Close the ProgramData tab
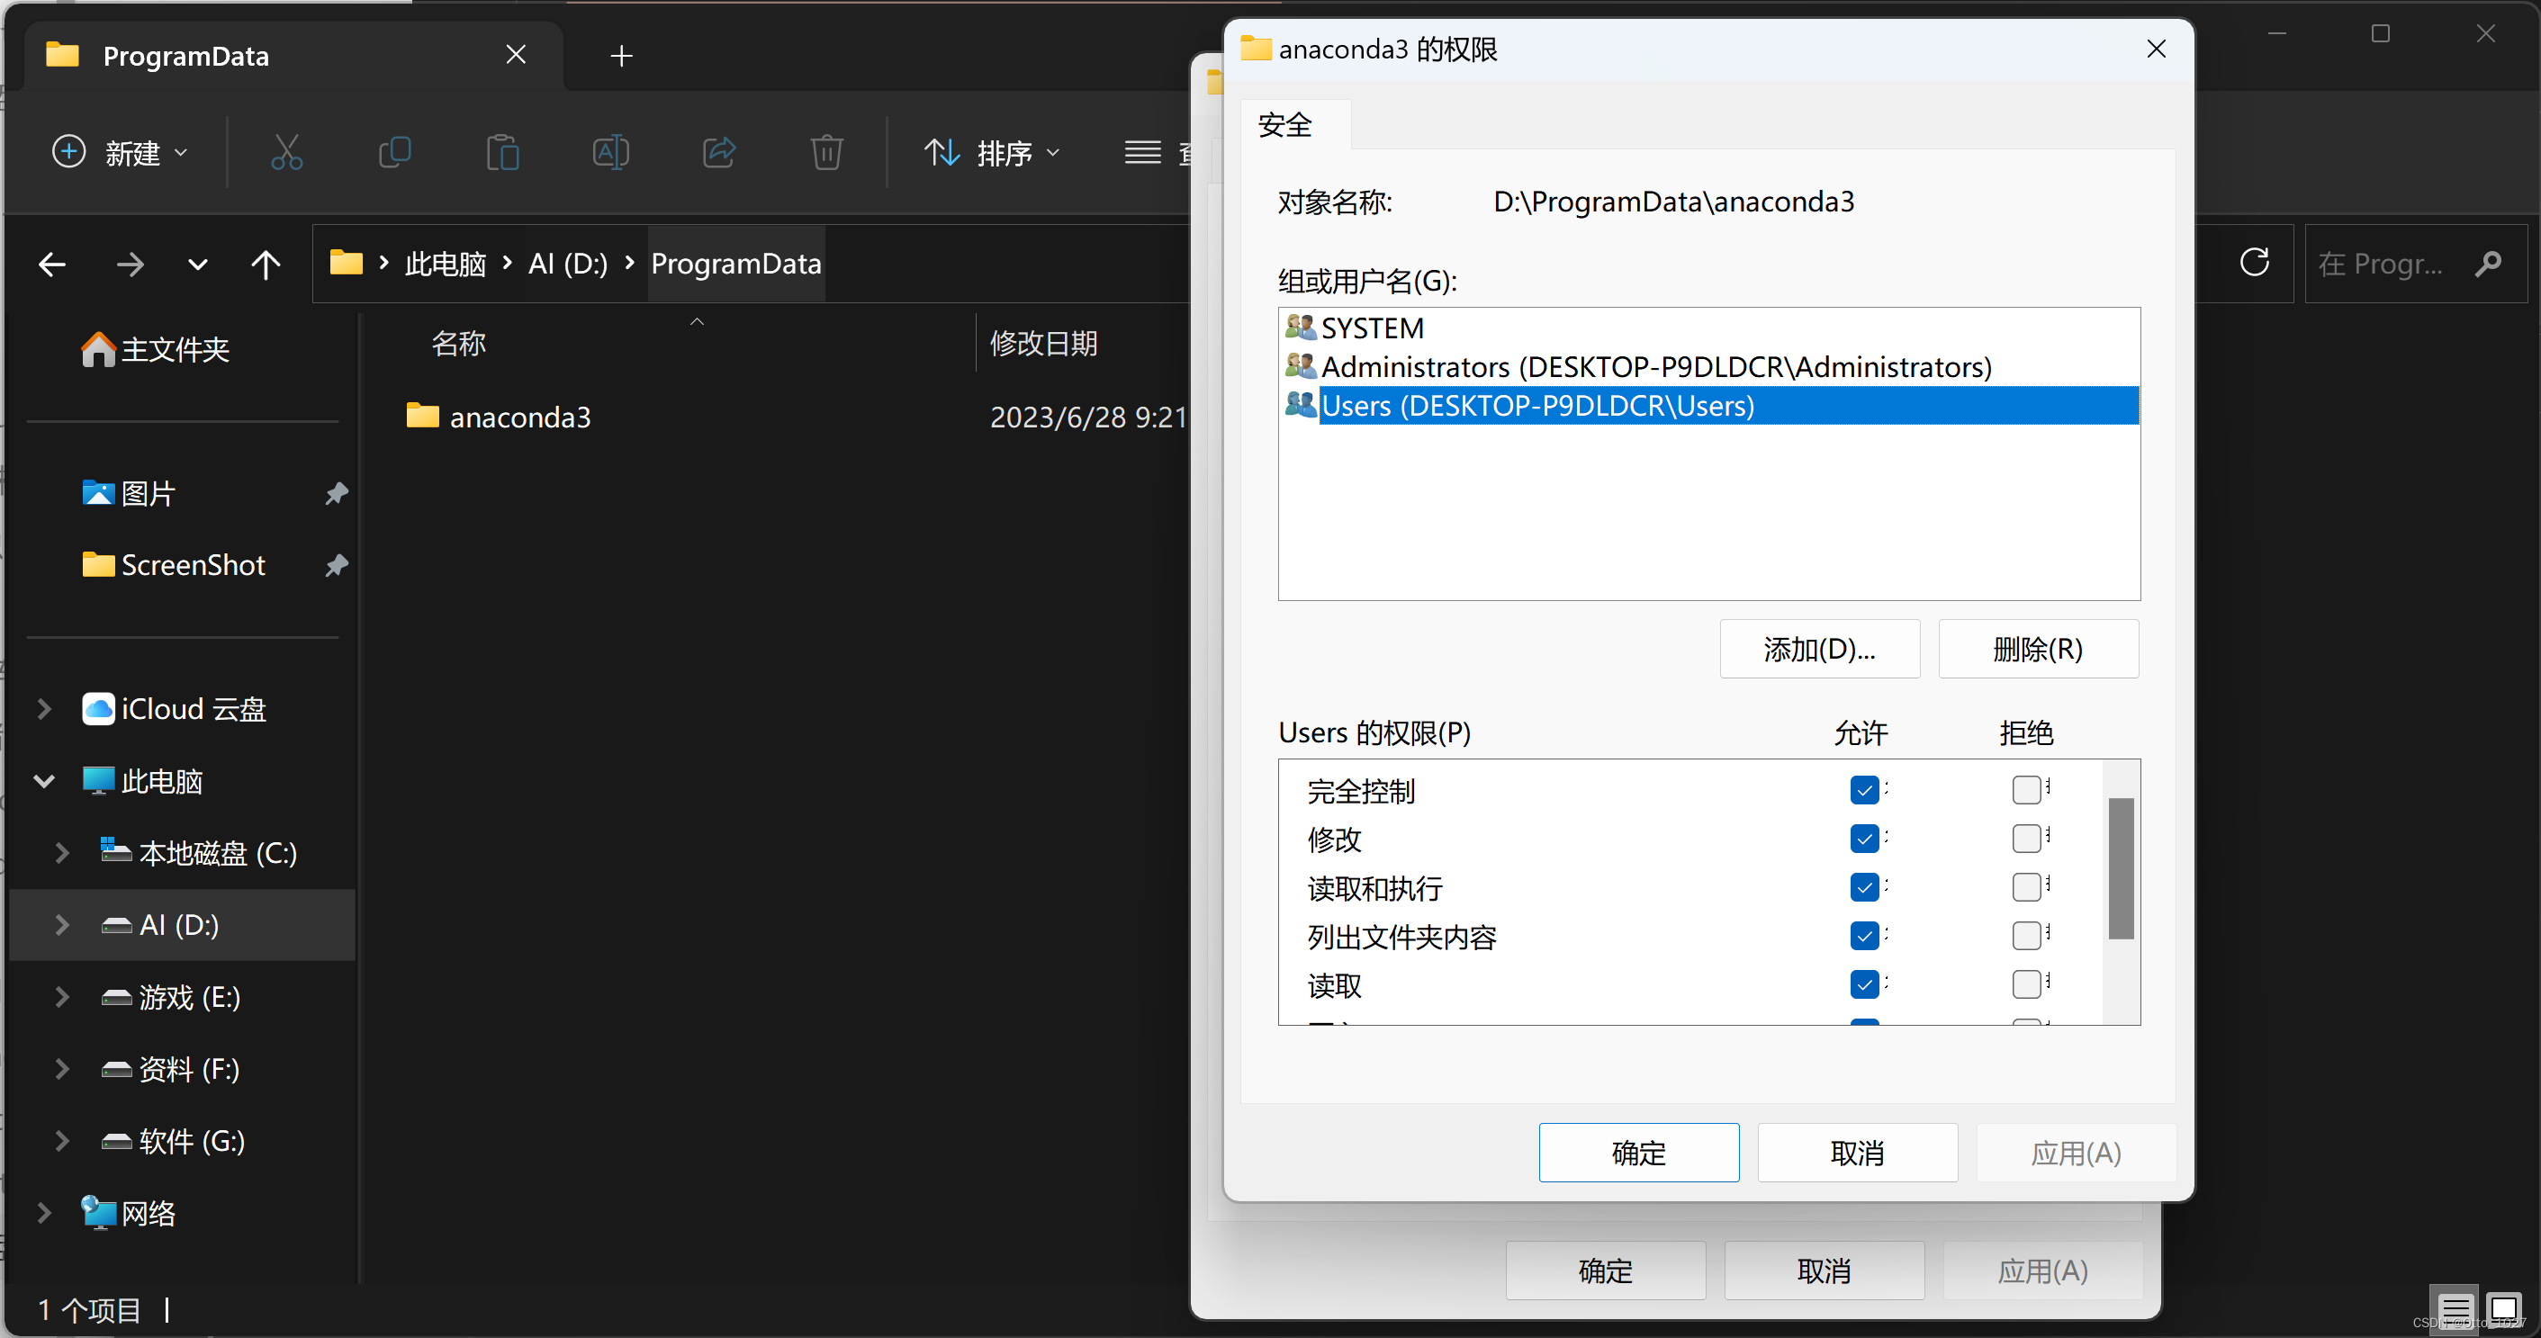 [x=516, y=54]
